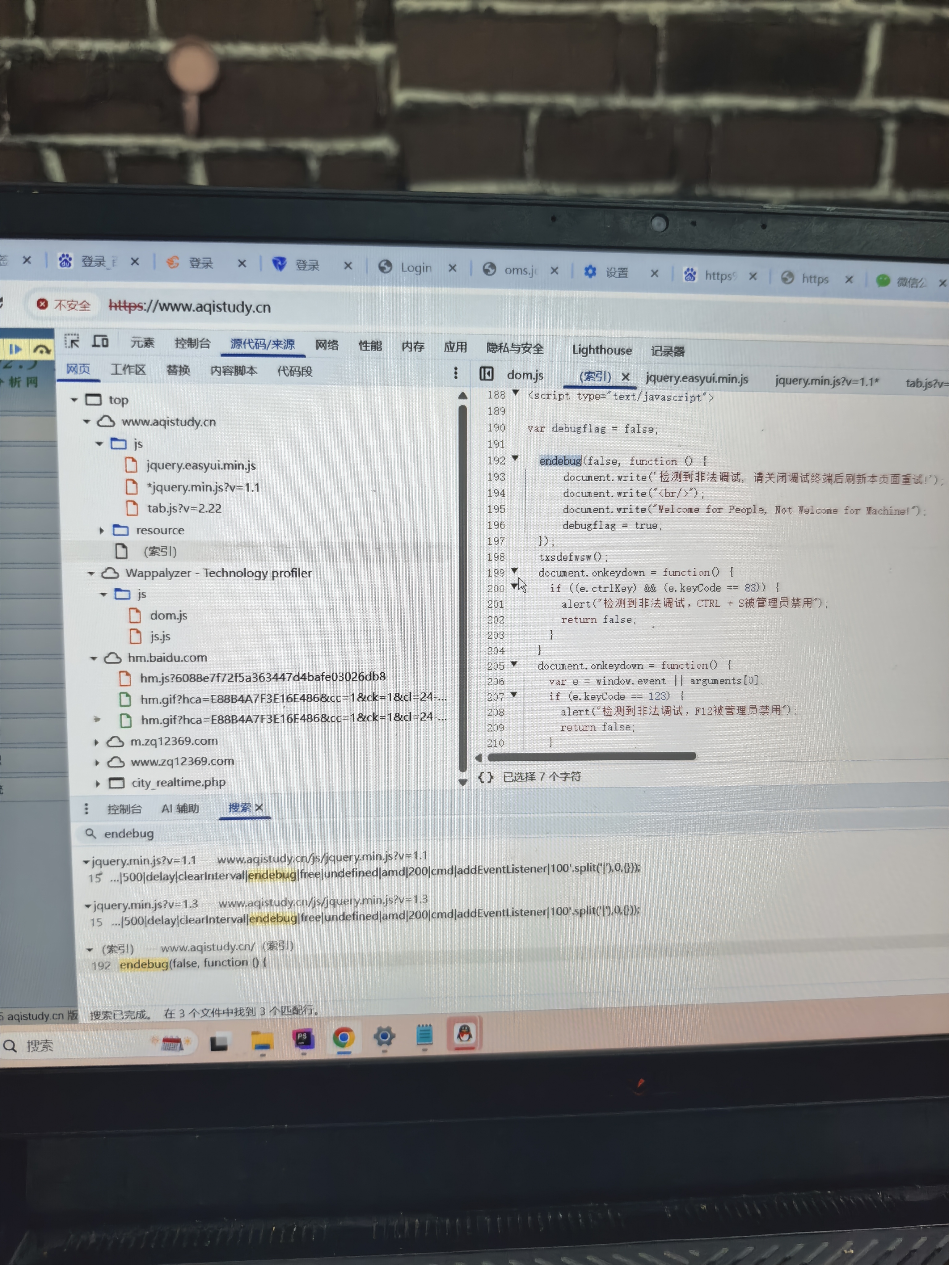Click the horizontal scrollbar in code editor
Viewport: 949px width, 1265px height.
click(x=592, y=757)
